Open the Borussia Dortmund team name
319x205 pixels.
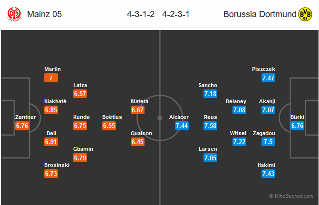click(260, 14)
